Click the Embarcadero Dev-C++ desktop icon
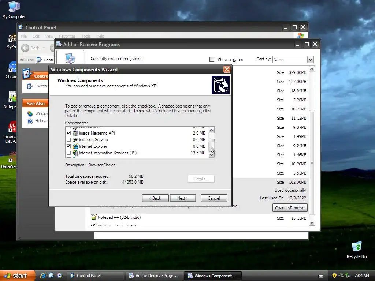This screenshot has height=281, width=375. click(x=12, y=127)
